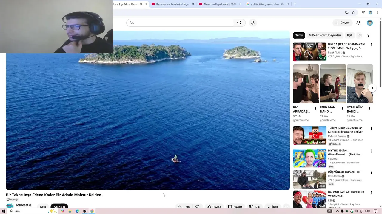Open Chrome media controls icon
Screen dimensions: 382x214
(363, 12)
